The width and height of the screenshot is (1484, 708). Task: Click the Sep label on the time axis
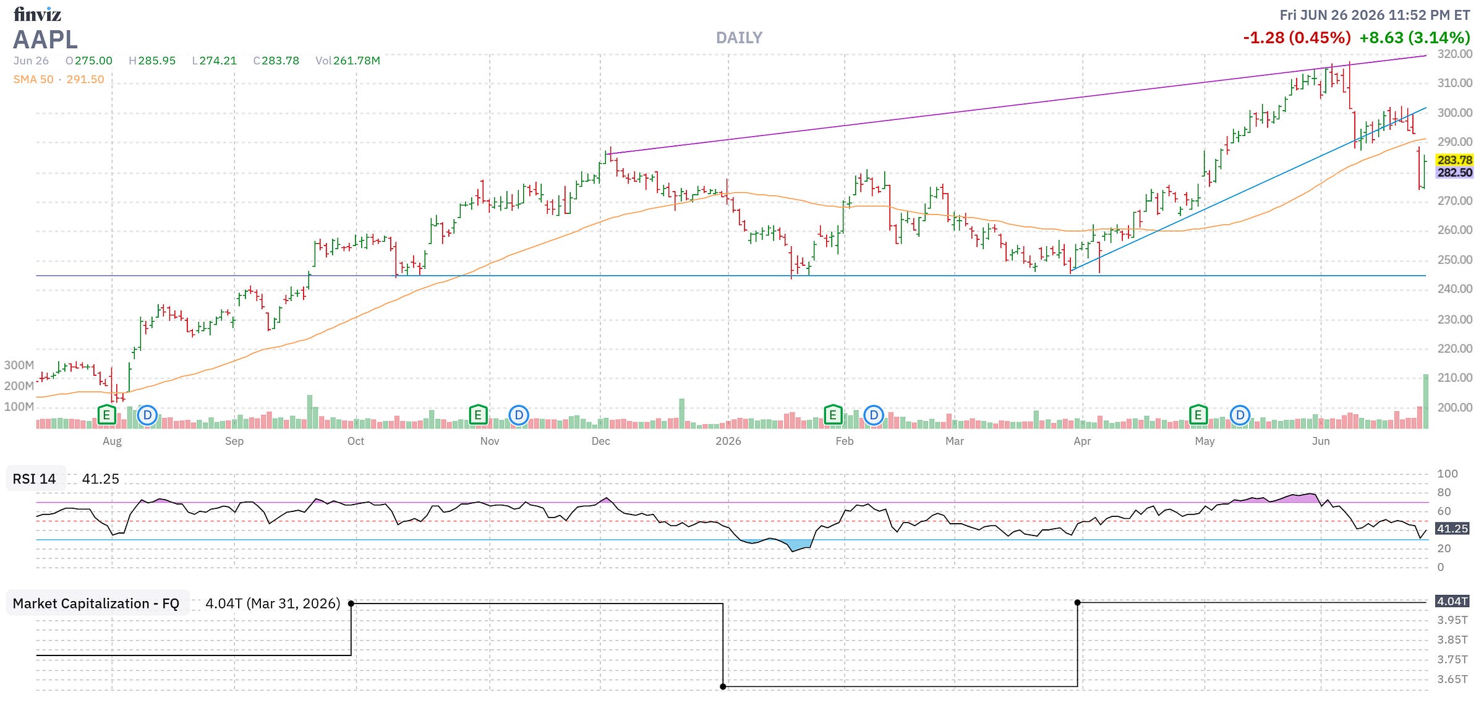(234, 441)
